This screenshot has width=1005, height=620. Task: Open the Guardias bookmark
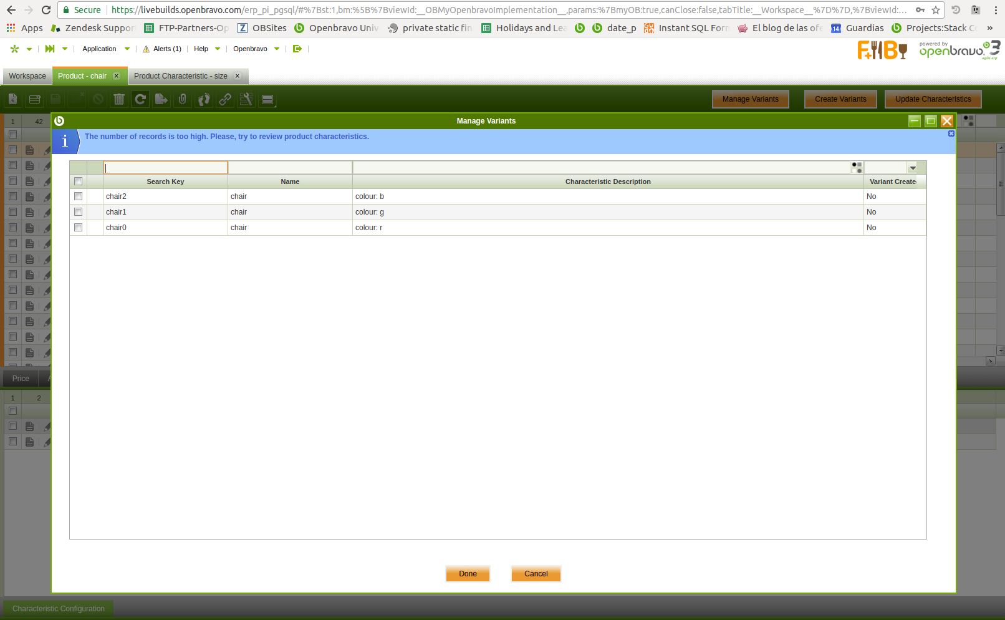tap(858, 28)
